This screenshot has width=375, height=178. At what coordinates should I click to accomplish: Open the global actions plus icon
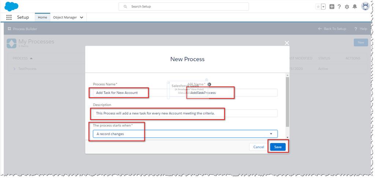[x=332, y=7]
